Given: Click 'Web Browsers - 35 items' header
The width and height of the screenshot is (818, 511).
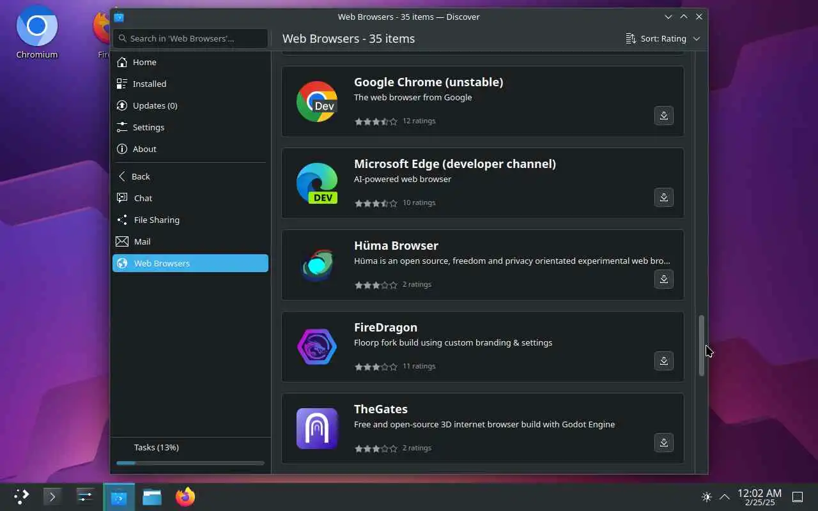Looking at the screenshot, I should point(348,38).
